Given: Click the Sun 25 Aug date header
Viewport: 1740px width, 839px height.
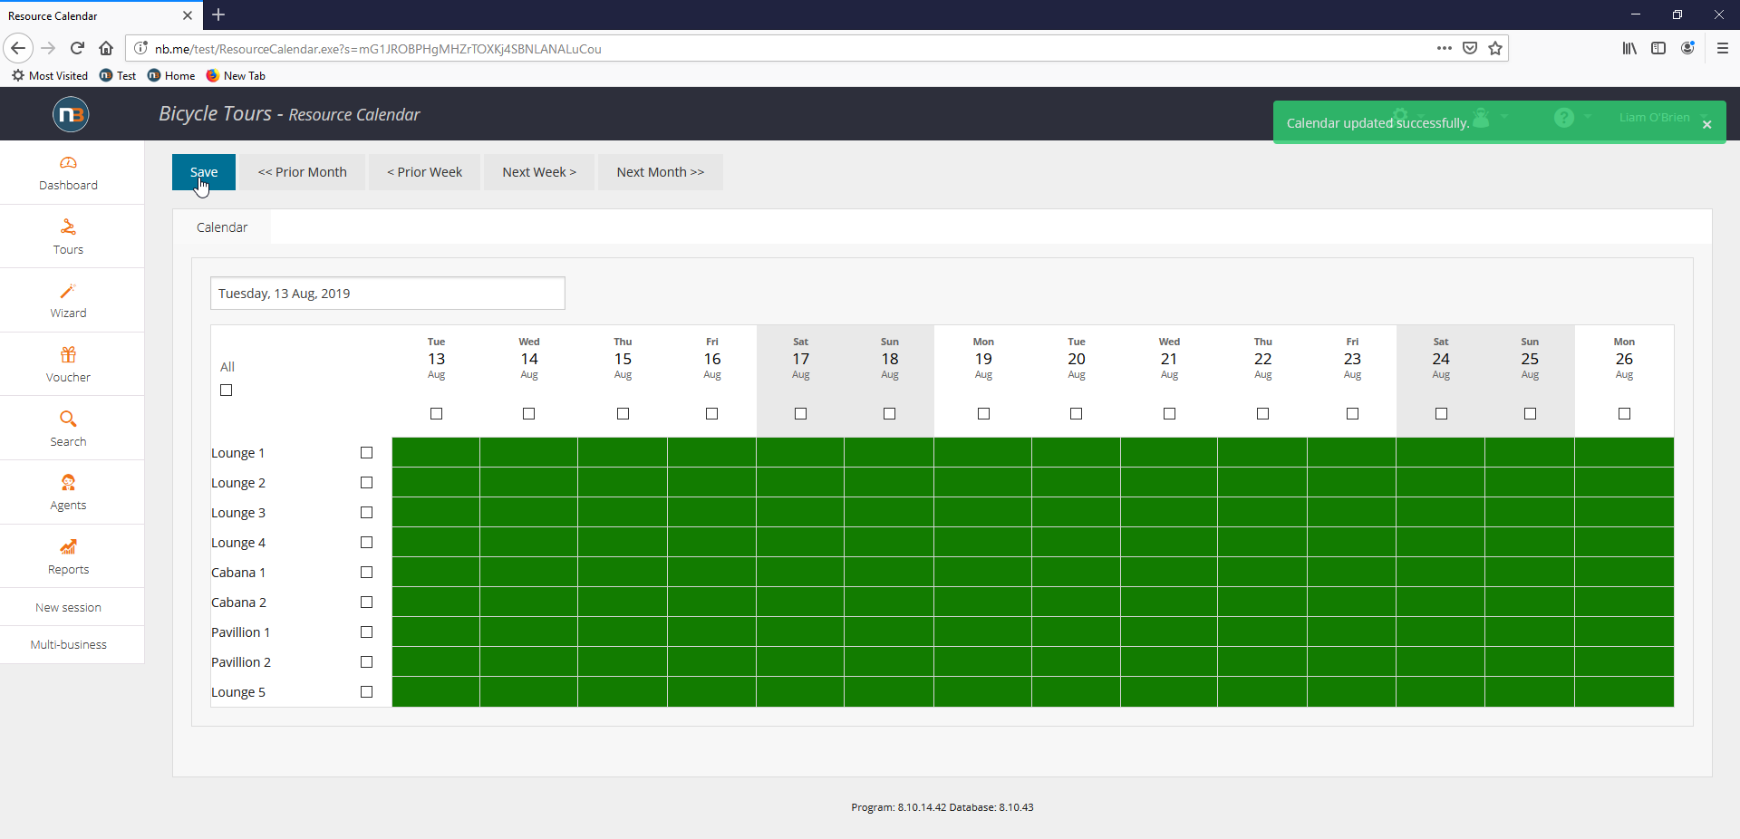Looking at the screenshot, I should pos(1530,359).
